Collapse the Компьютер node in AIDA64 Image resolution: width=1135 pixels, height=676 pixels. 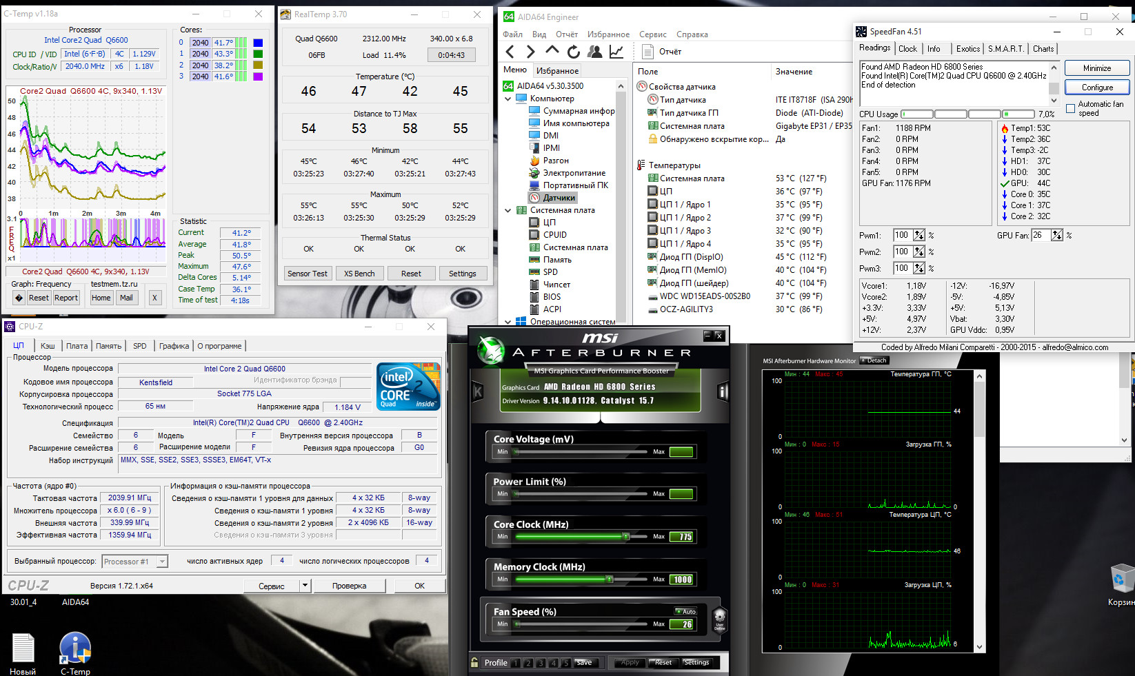coord(508,99)
